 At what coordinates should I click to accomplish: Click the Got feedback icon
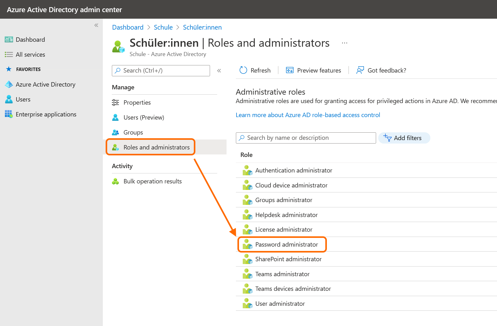[x=360, y=70]
